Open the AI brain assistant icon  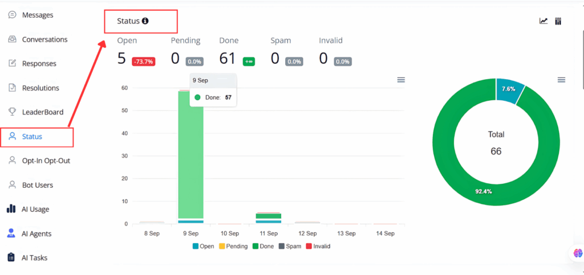(x=578, y=253)
